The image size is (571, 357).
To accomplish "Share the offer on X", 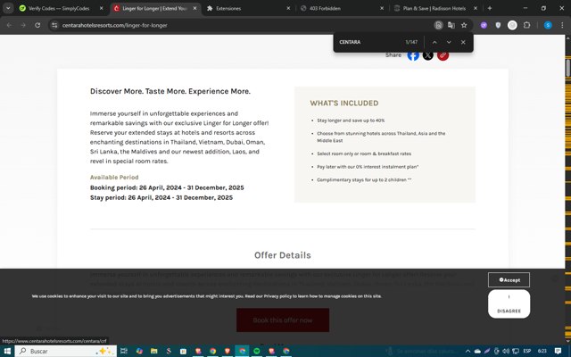I will point(428,55).
